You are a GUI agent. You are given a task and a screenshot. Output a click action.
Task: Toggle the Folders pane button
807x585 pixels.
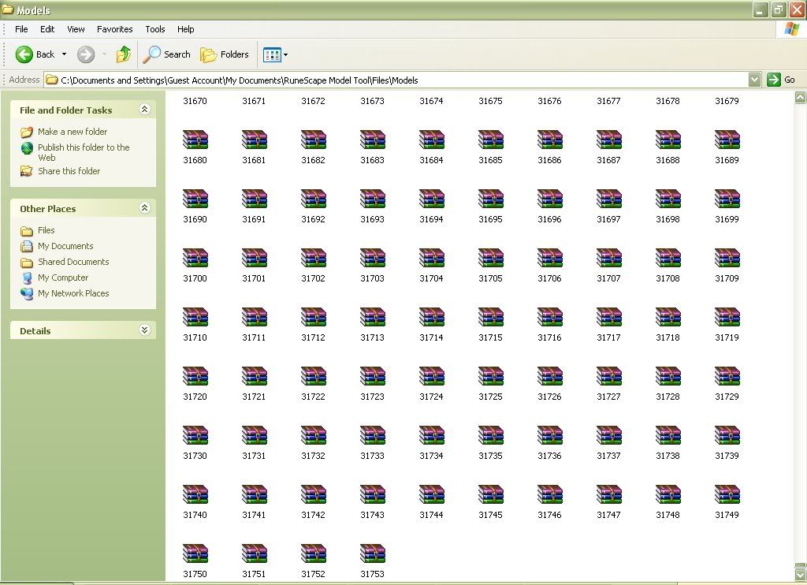coord(225,54)
